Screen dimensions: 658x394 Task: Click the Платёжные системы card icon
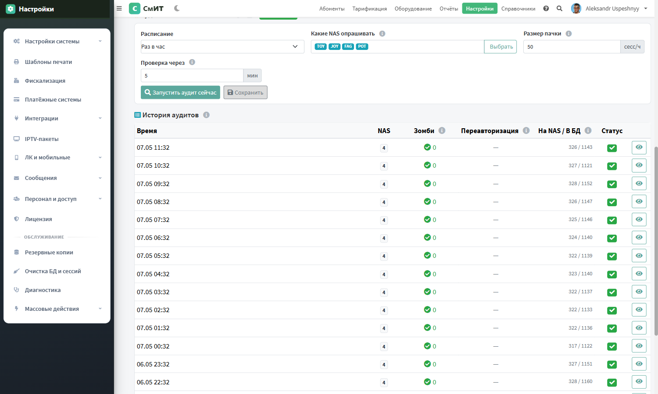(x=16, y=99)
